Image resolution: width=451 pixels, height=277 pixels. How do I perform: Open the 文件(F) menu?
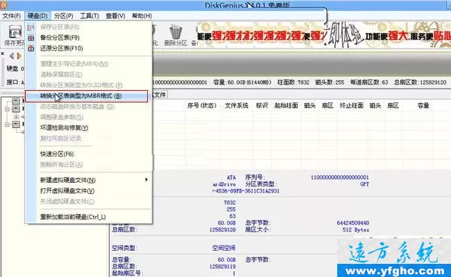coord(12,16)
